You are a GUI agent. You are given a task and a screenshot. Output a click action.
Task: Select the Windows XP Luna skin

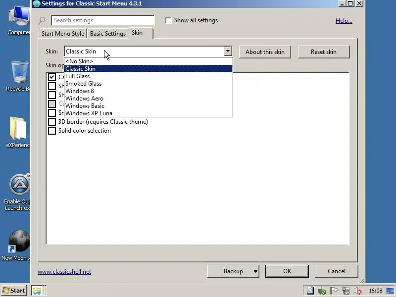coord(148,113)
